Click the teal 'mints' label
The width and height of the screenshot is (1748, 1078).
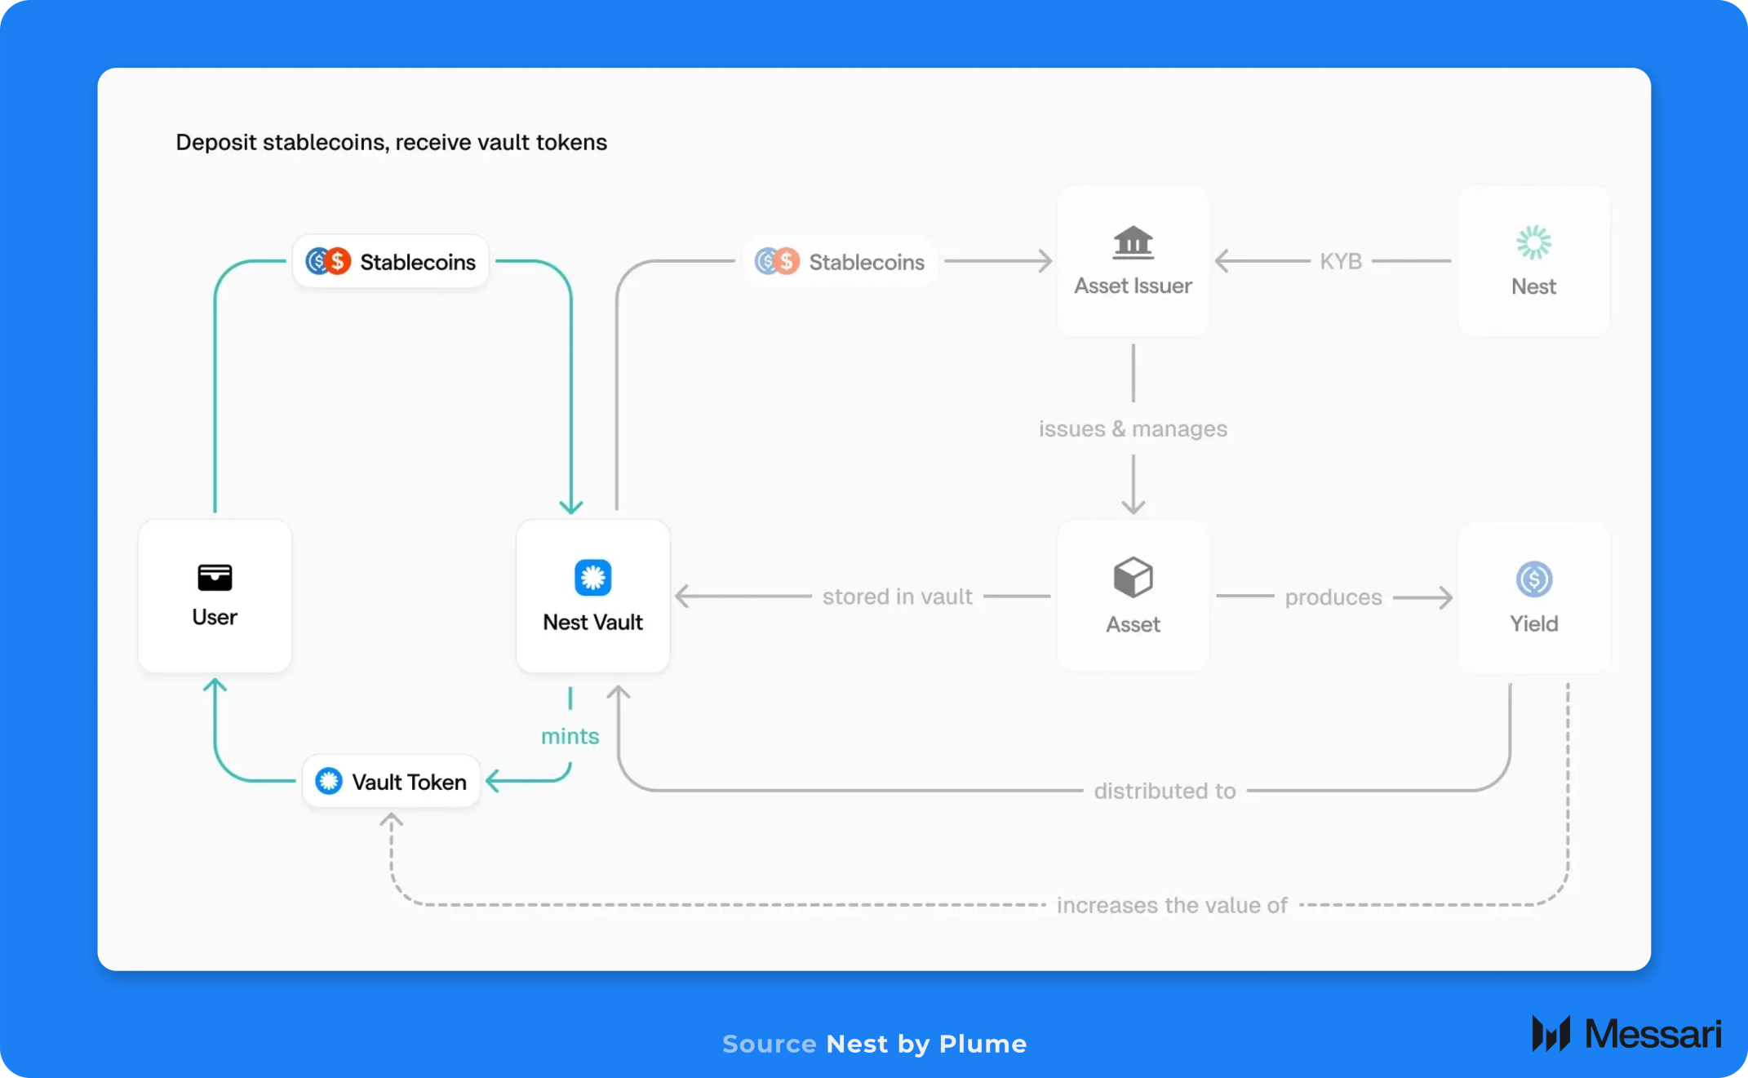[570, 736]
